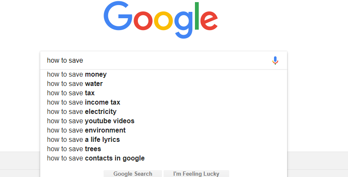Click the Google logo
348x177 pixels.
(161, 19)
